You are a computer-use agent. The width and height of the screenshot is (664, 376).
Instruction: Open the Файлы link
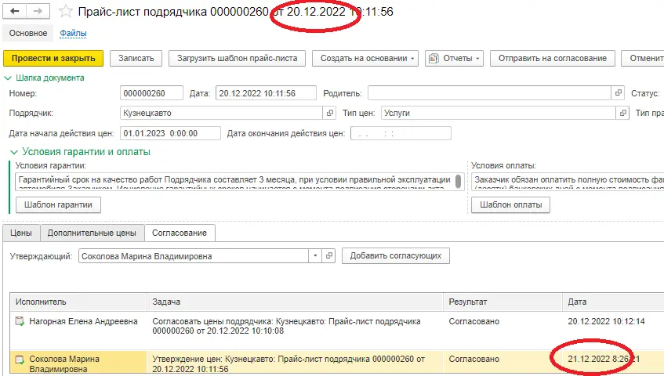click(x=73, y=33)
